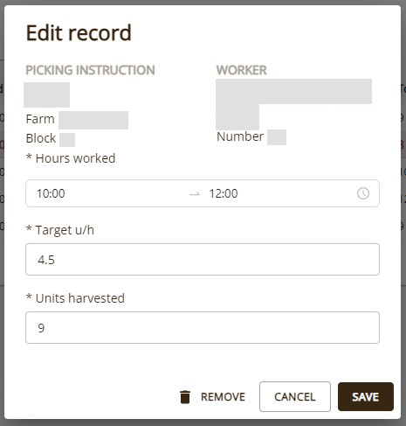
Task: Click the Edit record dialog title
Action: tap(79, 32)
